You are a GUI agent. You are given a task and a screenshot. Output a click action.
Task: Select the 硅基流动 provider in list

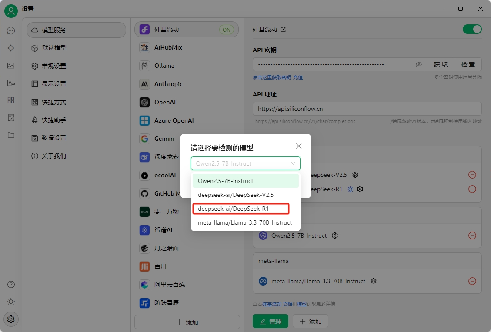[x=187, y=30]
